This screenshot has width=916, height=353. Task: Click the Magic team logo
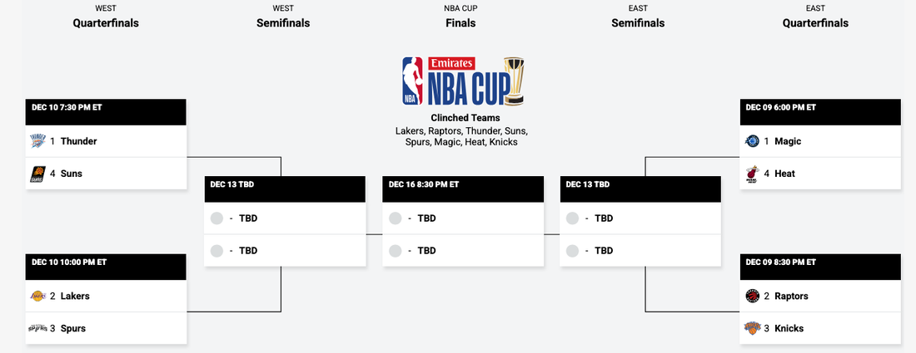(x=752, y=141)
